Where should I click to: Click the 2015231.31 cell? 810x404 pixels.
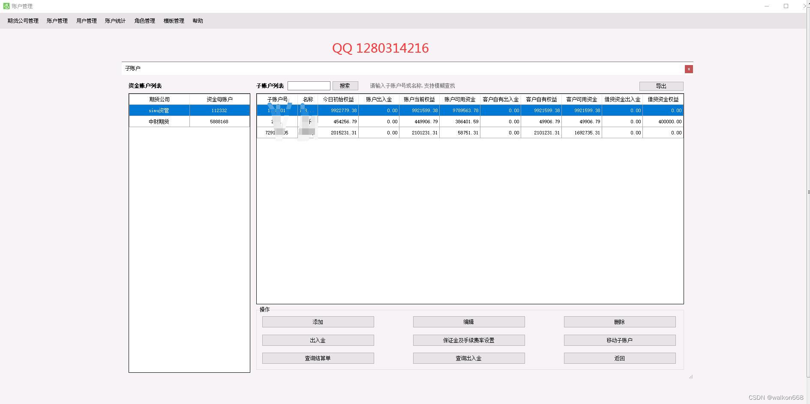point(338,133)
